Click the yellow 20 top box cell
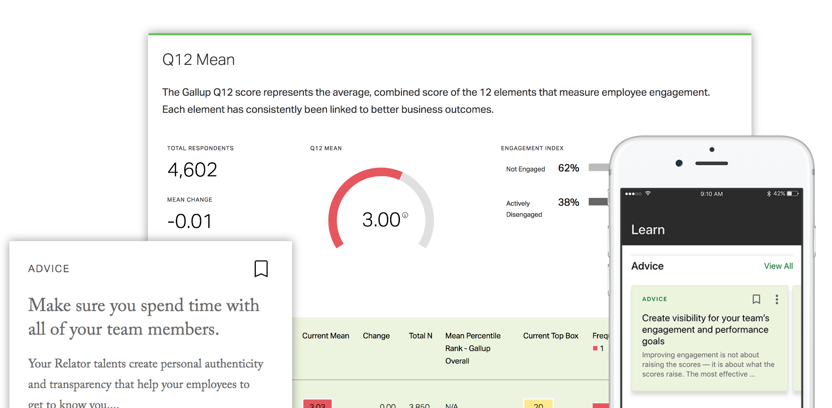The width and height of the screenshot is (832, 408). click(538, 404)
